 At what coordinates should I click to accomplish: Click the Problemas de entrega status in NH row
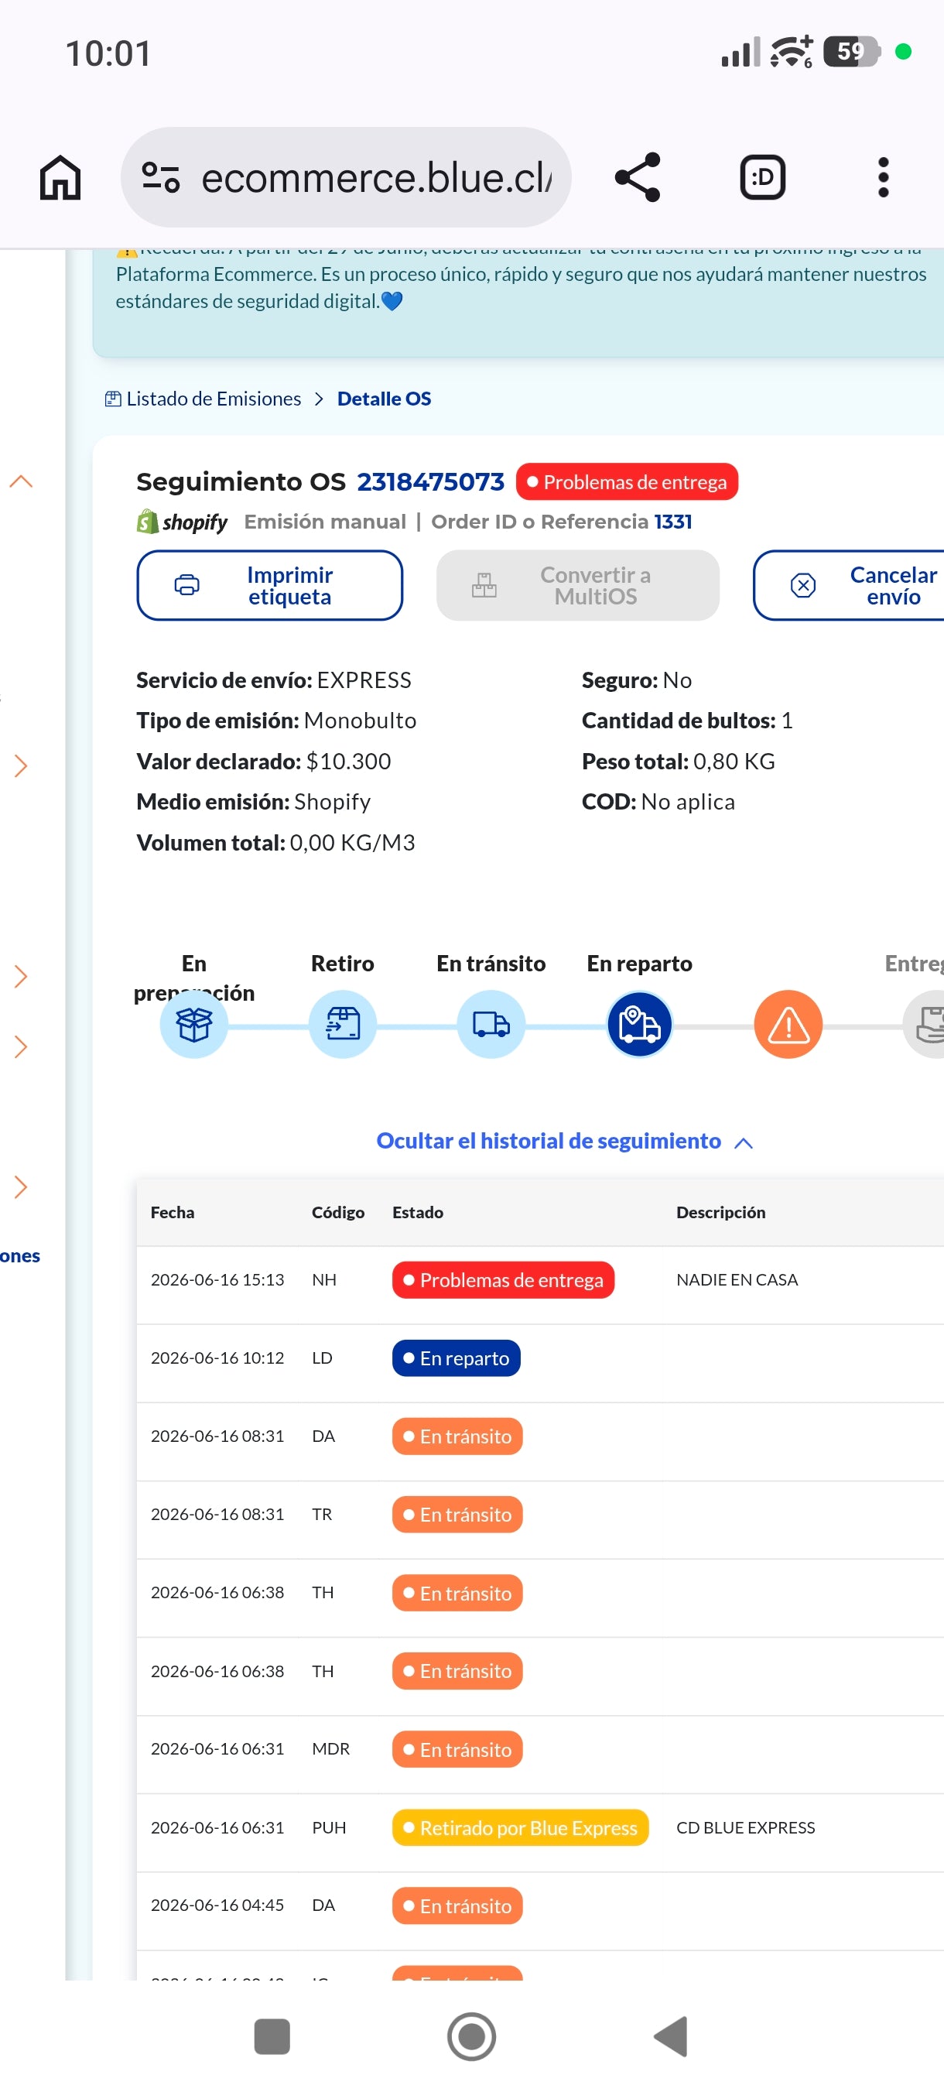click(x=502, y=1280)
